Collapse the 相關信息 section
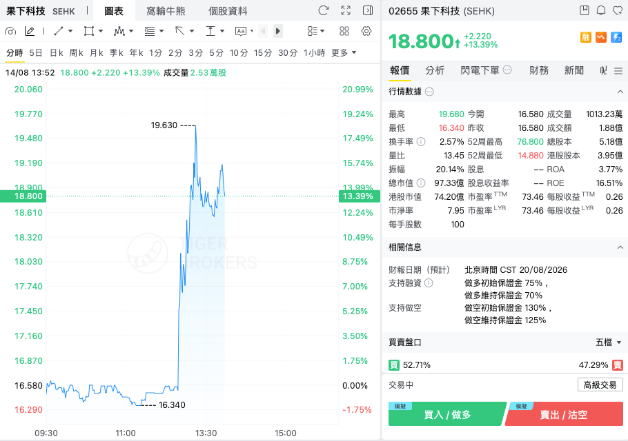628x441 pixels. tap(620, 247)
